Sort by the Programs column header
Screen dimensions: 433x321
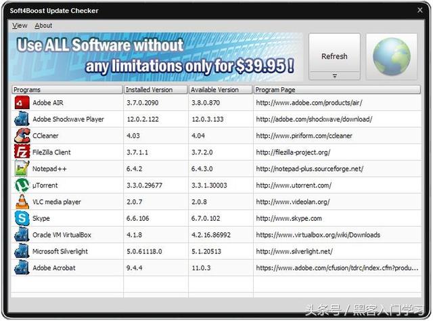point(67,89)
